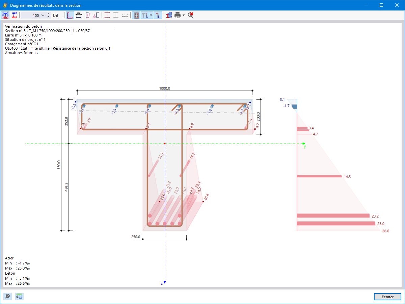Screen dimensions: 405x304
Task: Click the help search icon at bottom left
Action: (x=7, y=297)
